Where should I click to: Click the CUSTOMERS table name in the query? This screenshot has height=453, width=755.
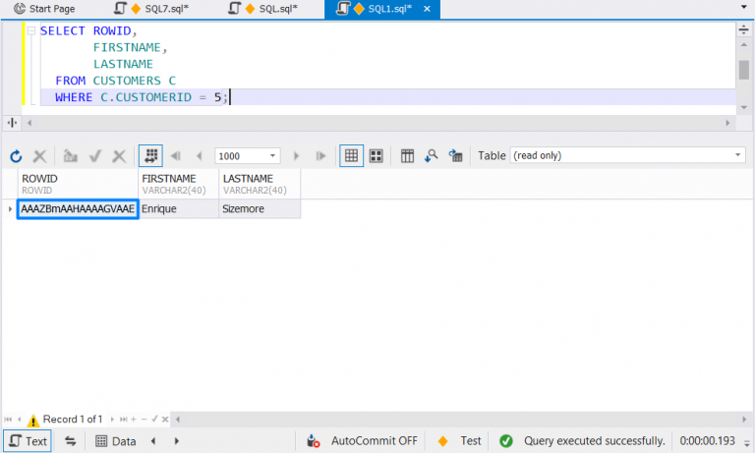tap(127, 81)
